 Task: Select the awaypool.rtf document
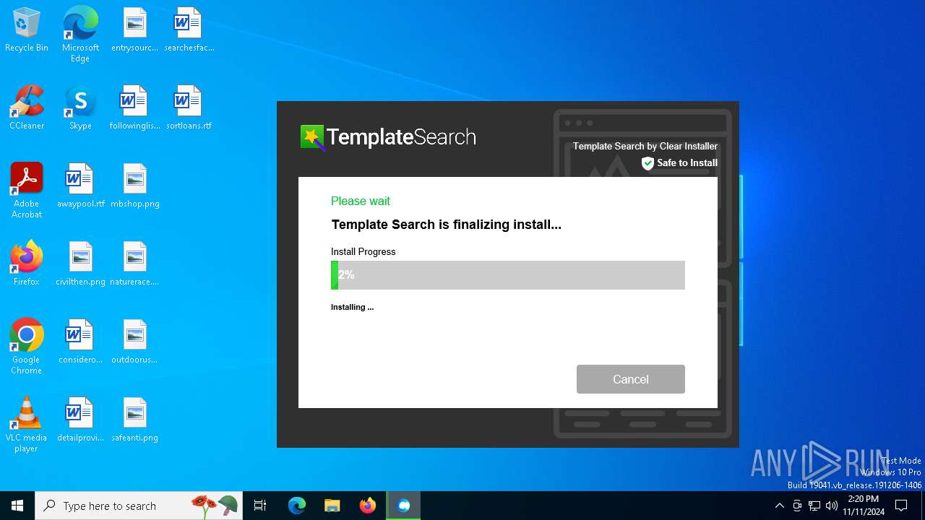point(80,186)
